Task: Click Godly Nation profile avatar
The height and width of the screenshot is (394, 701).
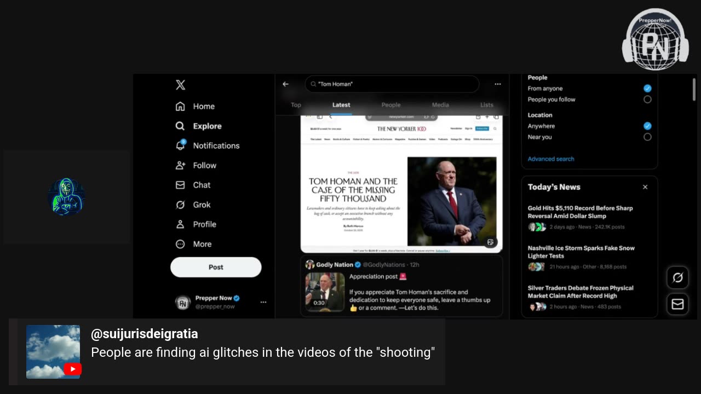Action: pyautogui.click(x=310, y=265)
